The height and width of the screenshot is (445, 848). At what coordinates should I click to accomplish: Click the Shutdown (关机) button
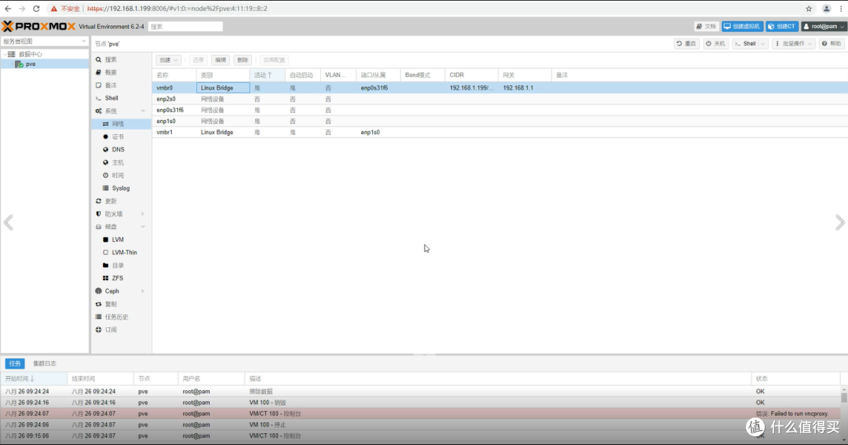(x=715, y=44)
